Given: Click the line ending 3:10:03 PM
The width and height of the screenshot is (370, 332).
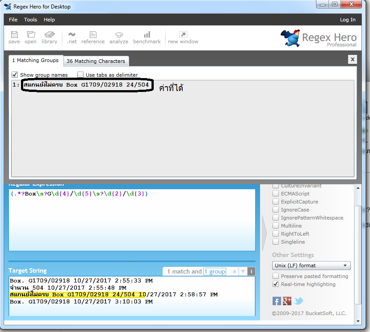Looking at the screenshot, I should pyautogui.click(x=81, y=302).
